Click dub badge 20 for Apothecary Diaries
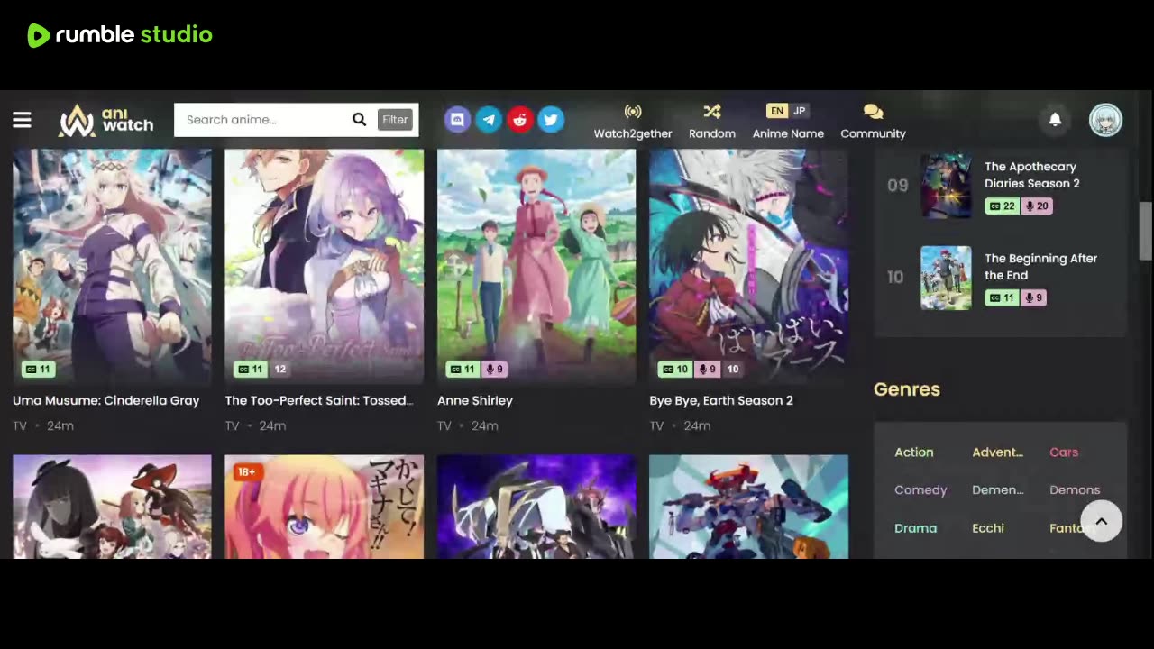Viewport: 1154px width, 649px height. coord(1037,206)
